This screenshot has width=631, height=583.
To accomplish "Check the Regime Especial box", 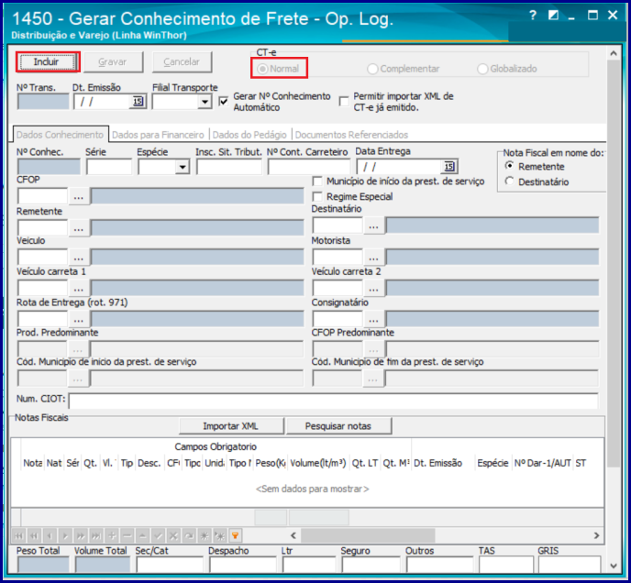I will click(x=317, y=197).
